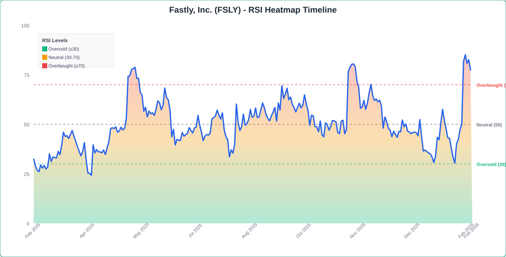Toggle the Neutral (30-70) legend entry

point(64,57)
